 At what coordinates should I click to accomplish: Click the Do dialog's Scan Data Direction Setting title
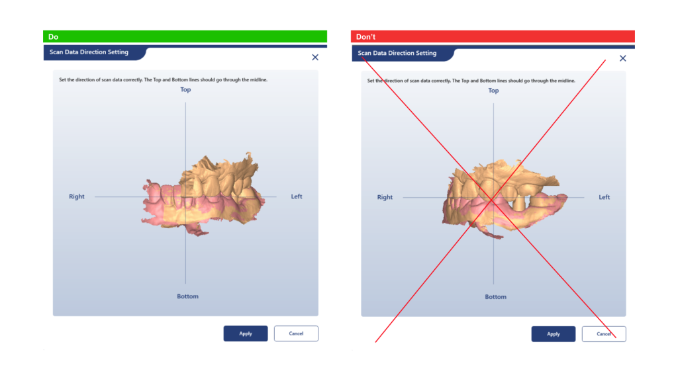tap(89, 52)
